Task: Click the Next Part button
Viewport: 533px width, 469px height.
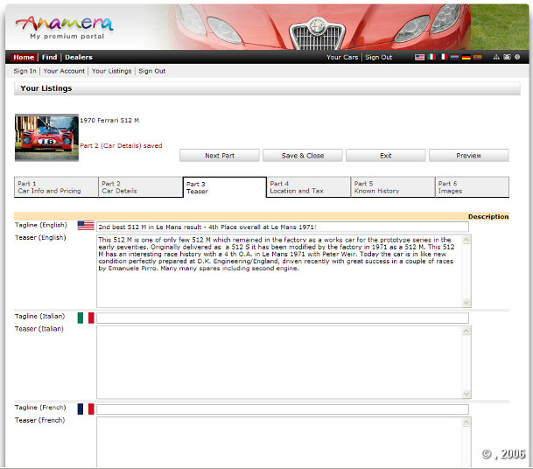Action: 220,156
